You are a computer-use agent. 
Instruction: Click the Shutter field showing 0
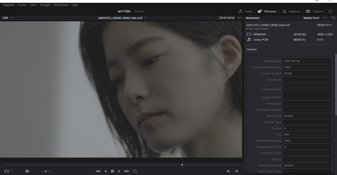coord(307,128)
